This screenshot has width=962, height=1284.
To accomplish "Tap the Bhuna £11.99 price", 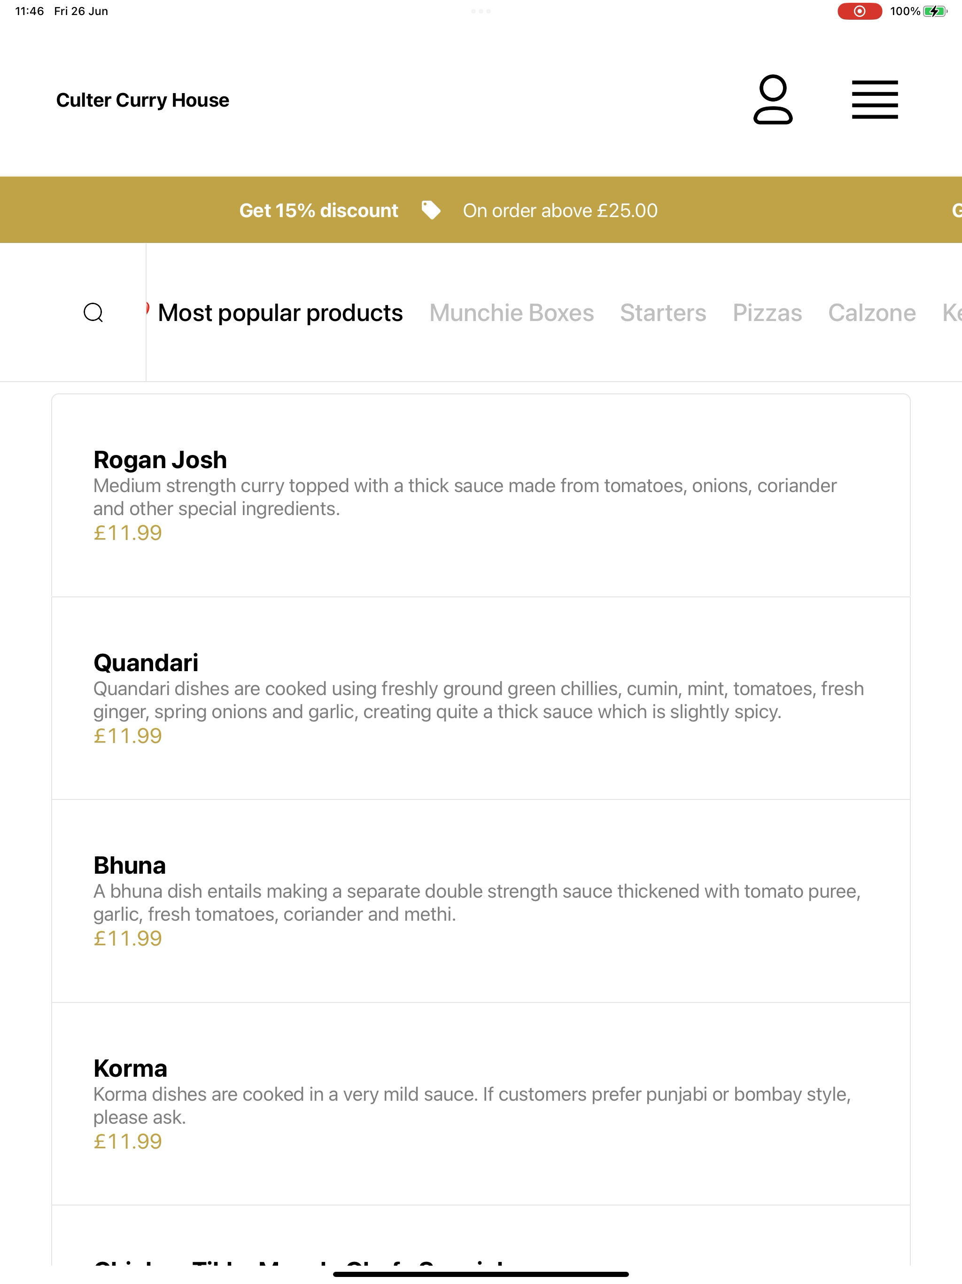I will [128, 939].
